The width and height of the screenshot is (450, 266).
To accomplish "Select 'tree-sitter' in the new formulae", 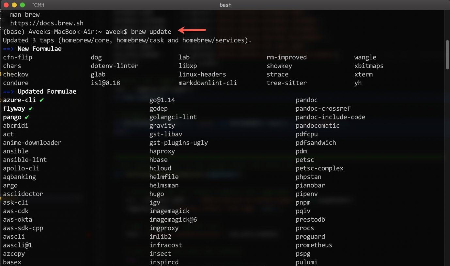I will 287,83.
